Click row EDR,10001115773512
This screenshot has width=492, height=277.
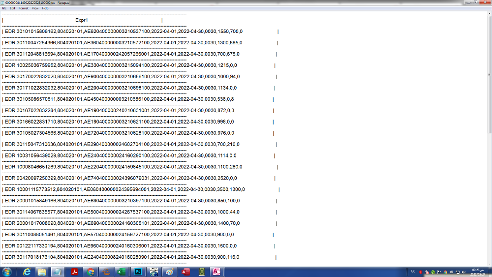tap(125, 189)
